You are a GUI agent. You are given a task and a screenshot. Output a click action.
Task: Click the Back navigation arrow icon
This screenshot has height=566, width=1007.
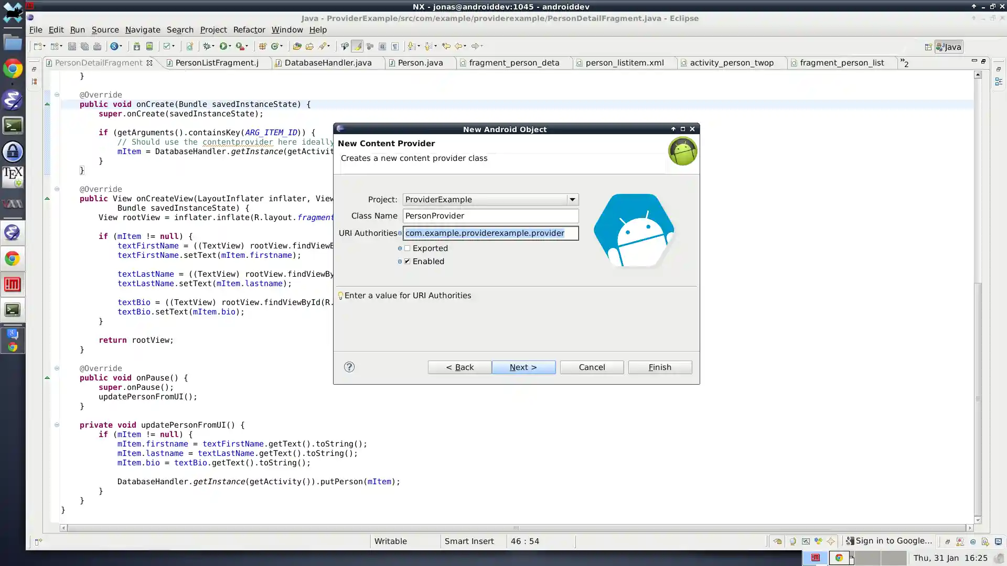(458, 46)
